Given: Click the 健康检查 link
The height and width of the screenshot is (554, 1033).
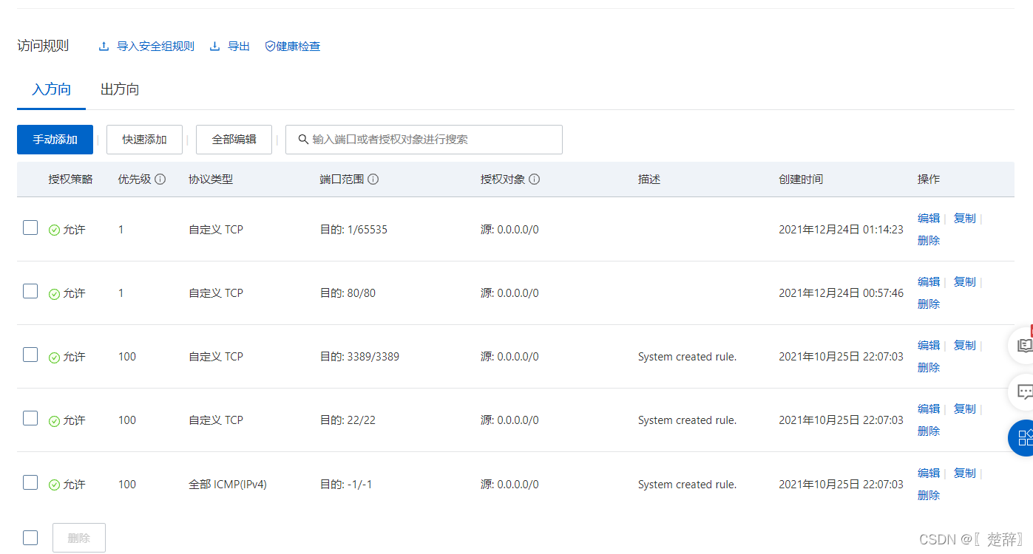Looking at the screenshot, I should 298,47.
